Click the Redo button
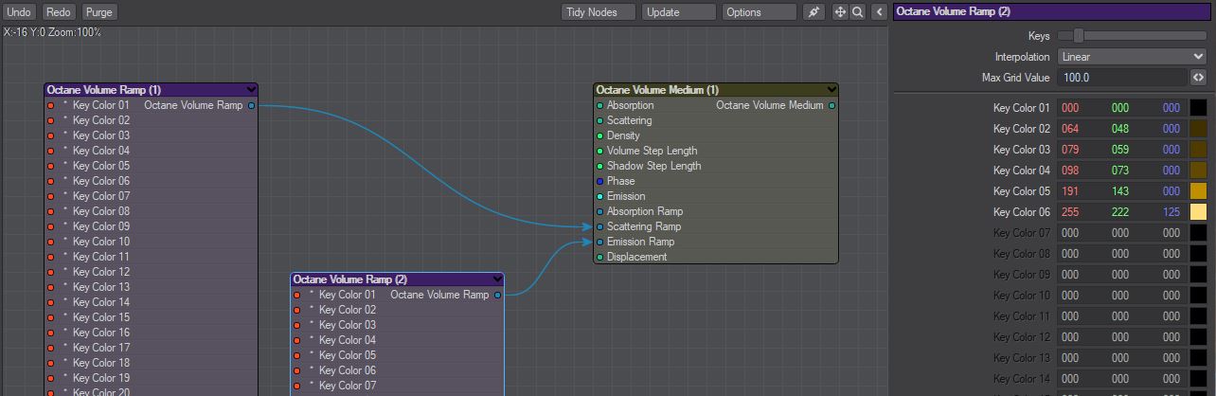 click(58, 12)
